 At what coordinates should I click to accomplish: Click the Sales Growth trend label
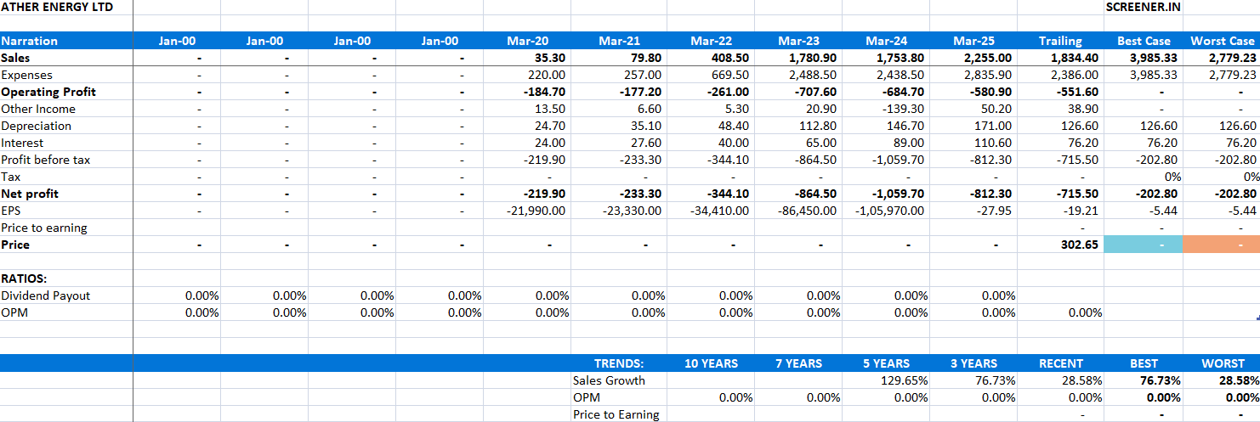point(609,380)
